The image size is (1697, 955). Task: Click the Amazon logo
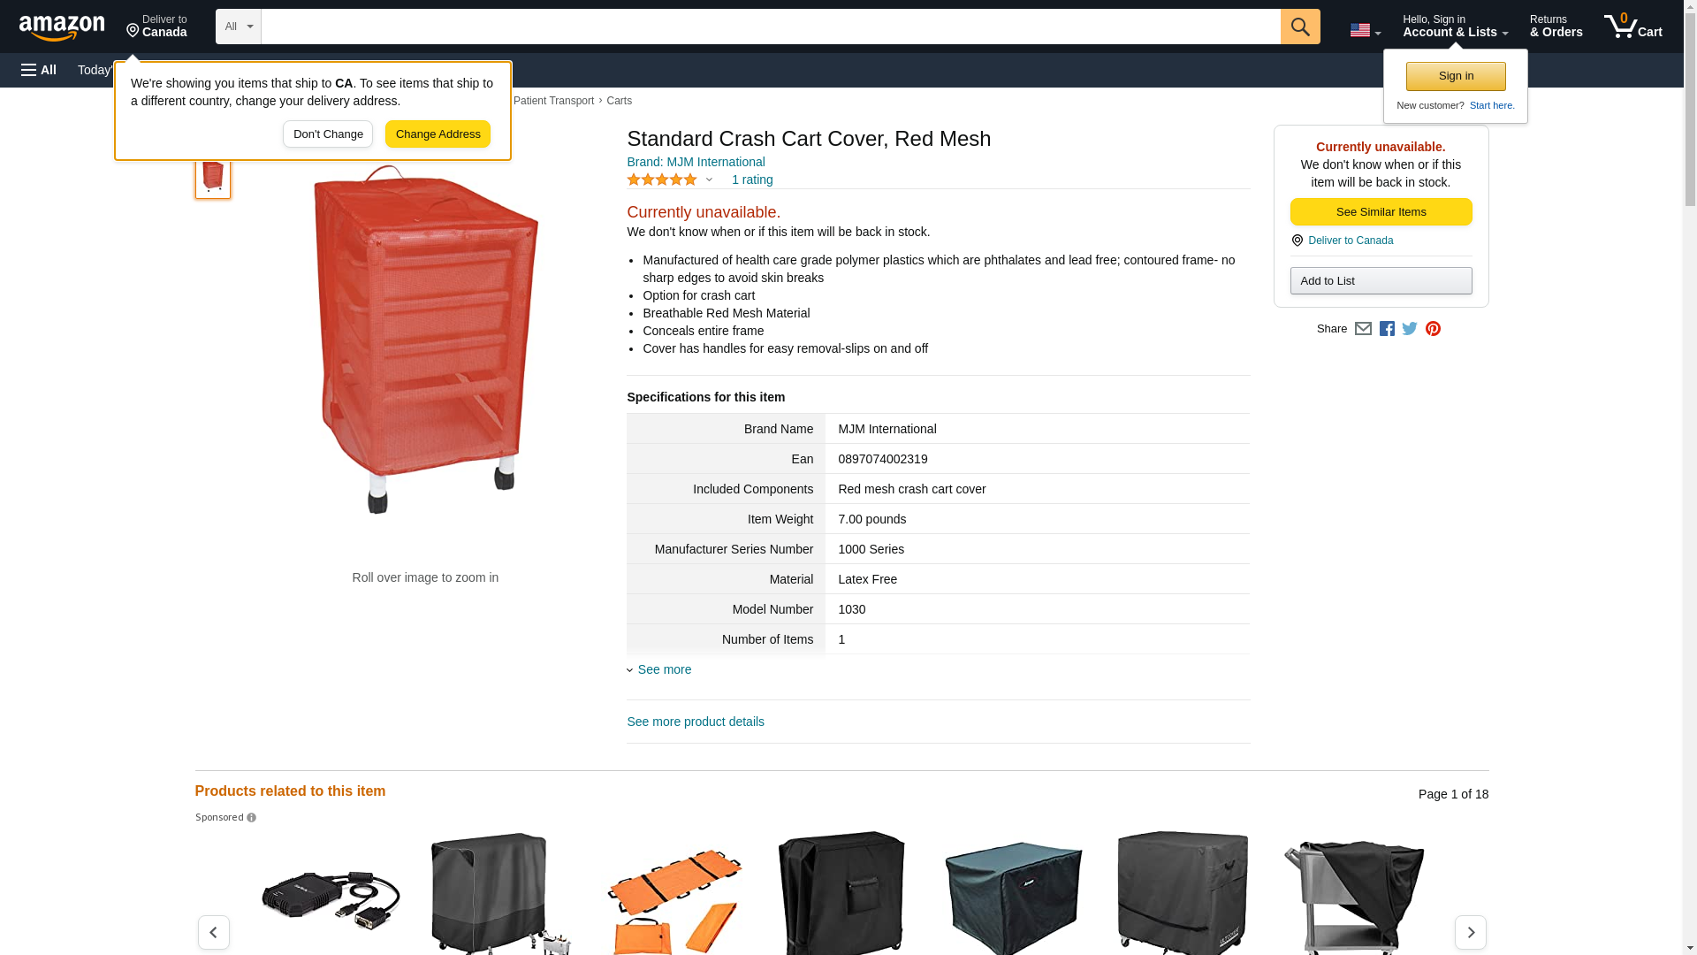pyautogui.click(x=62, y=27)
